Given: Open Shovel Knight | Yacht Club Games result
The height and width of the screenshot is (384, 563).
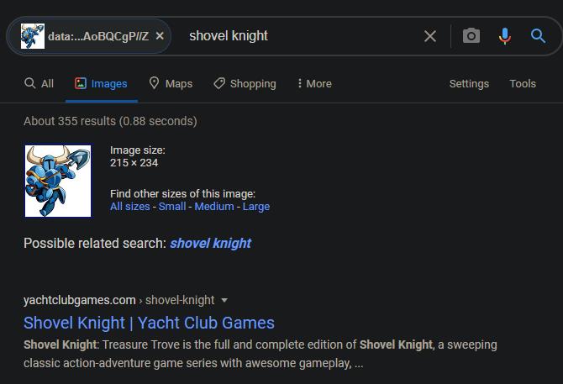Looking at the screenshot, I should point(149,323).
